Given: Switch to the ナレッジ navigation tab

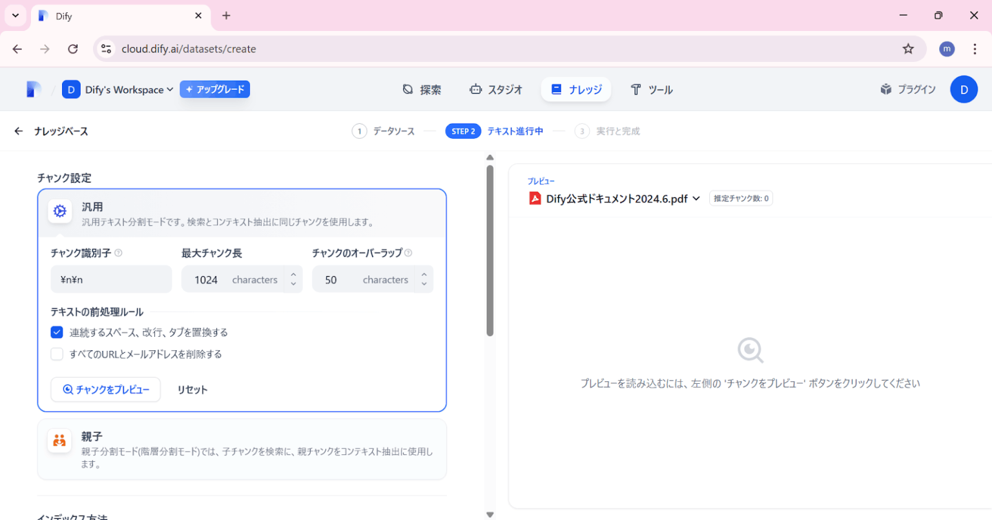Looking at the screenshot, I should (x=575, y=90).
